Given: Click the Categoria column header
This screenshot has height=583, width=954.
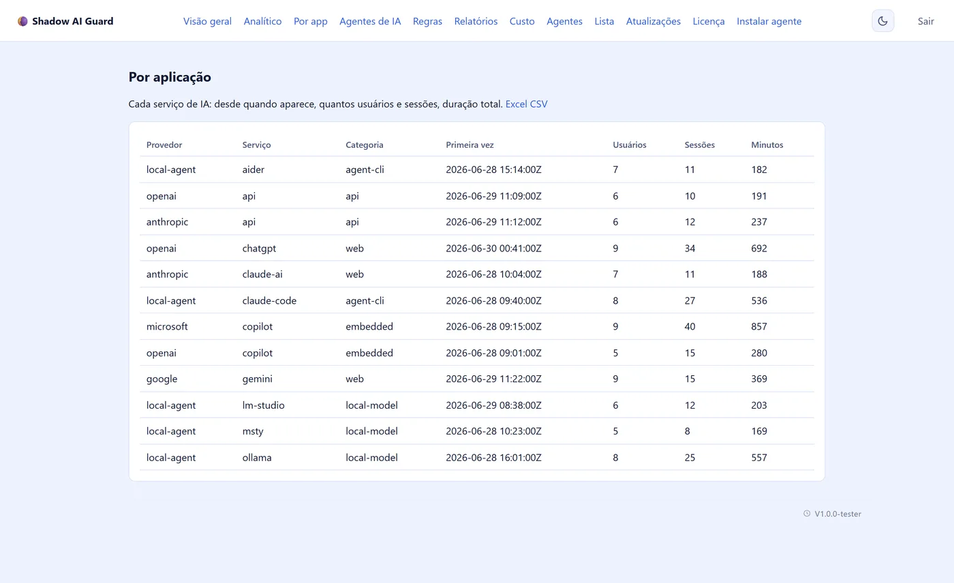Looking at the screenshot, I should point(365,145).
